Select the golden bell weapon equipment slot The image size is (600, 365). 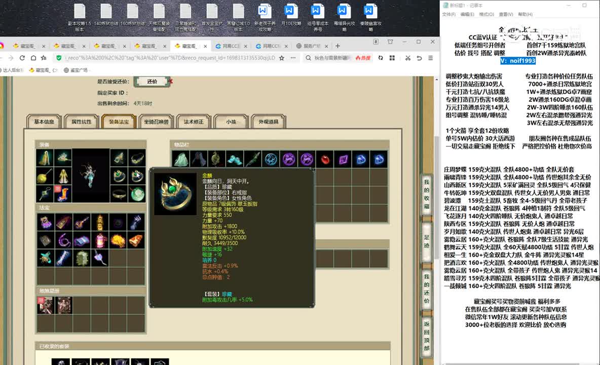pyautogui.click(x=45, y=176)
